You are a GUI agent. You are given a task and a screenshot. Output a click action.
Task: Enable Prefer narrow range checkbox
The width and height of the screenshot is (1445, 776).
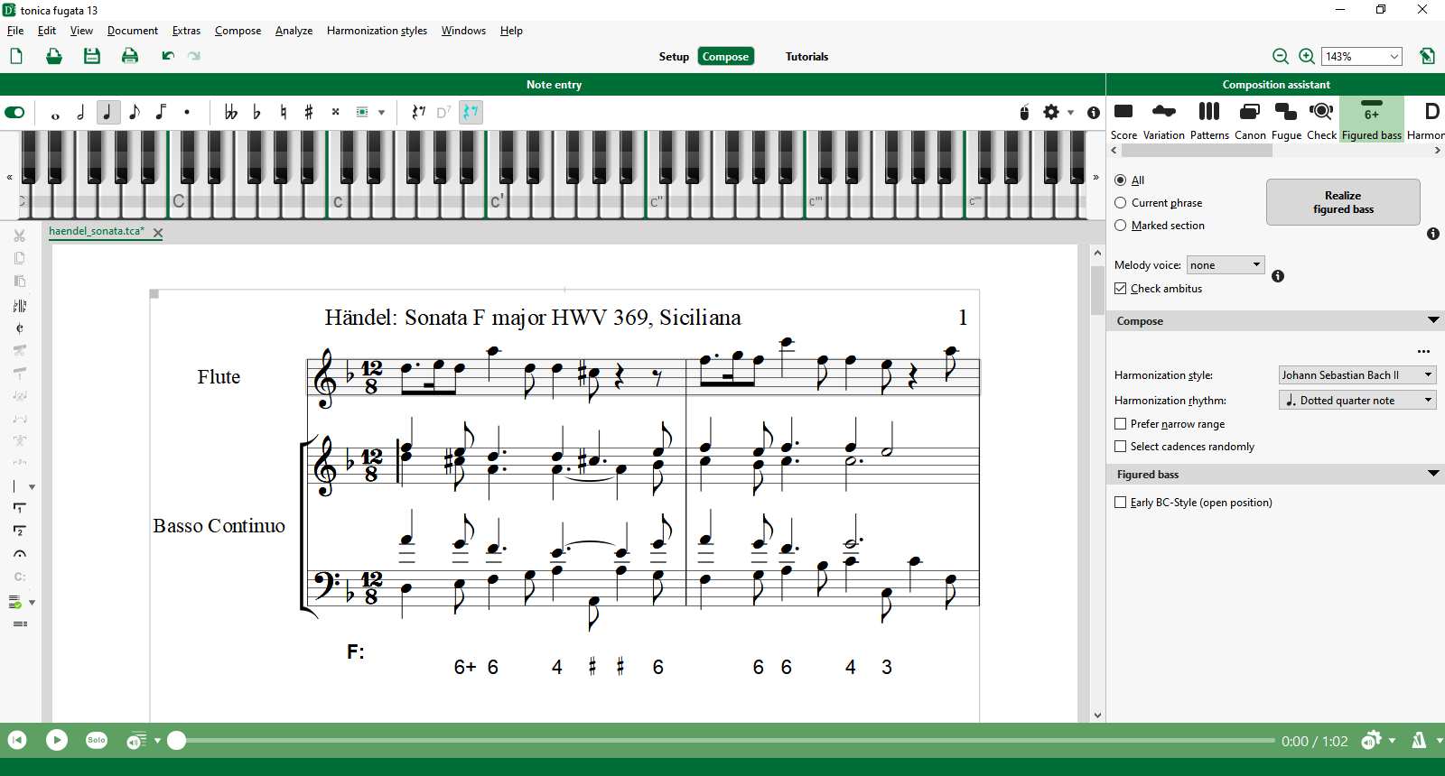tap(1121, 424)
